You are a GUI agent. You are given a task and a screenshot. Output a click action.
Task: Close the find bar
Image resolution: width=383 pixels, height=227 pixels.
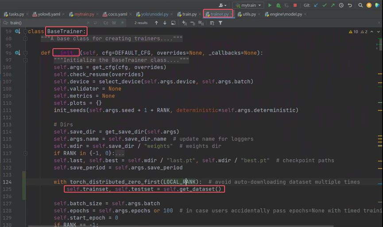379,23
